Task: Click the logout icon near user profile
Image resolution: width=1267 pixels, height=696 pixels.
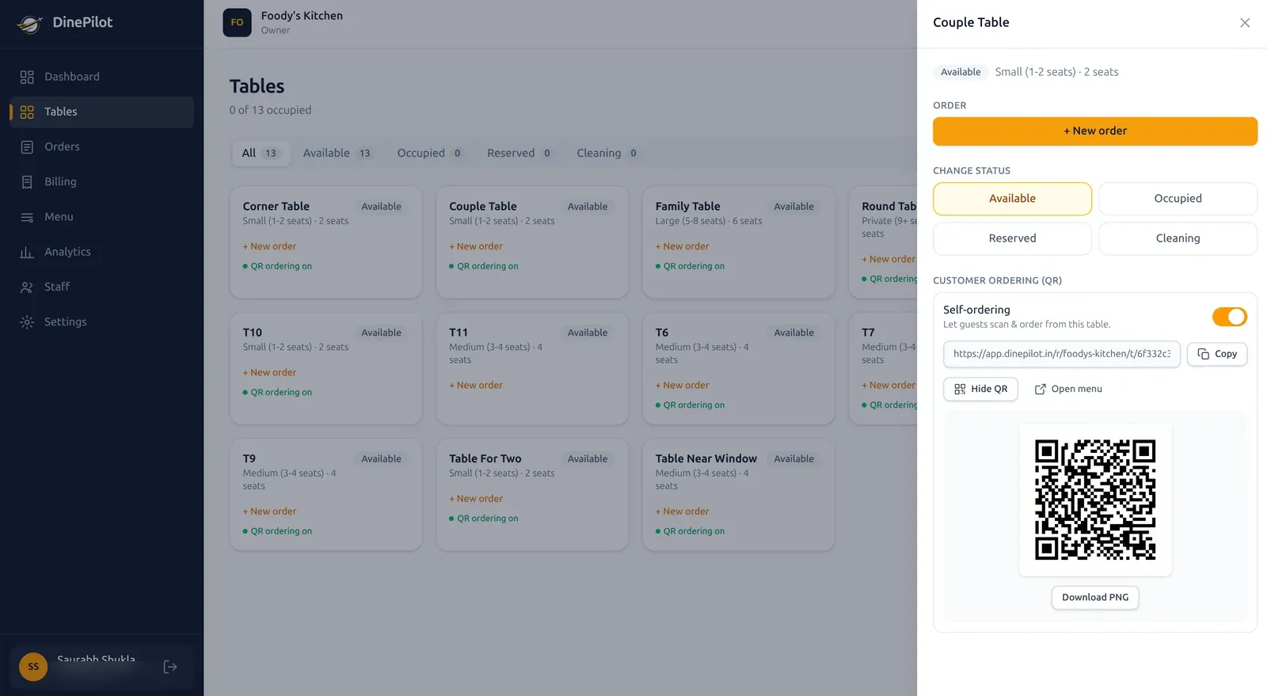Action: pos(170,667)
